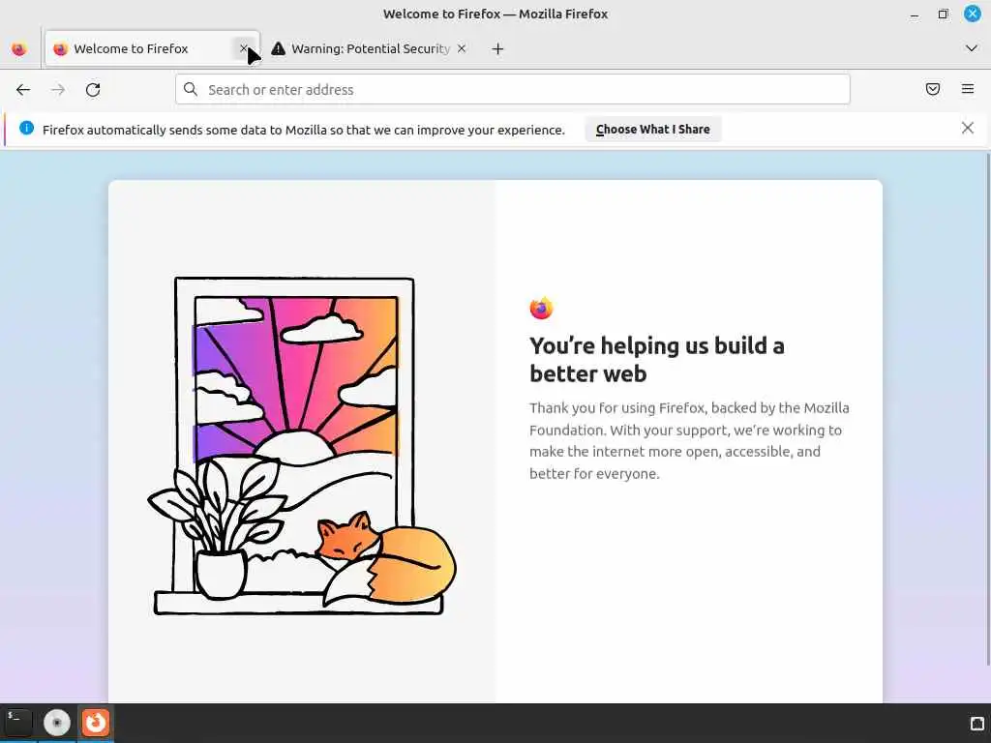Click the paragraph starting "Thank you for using Firefox"
Image resolution: width=991 pixels, height=743 pixels.
pos(689,441)
